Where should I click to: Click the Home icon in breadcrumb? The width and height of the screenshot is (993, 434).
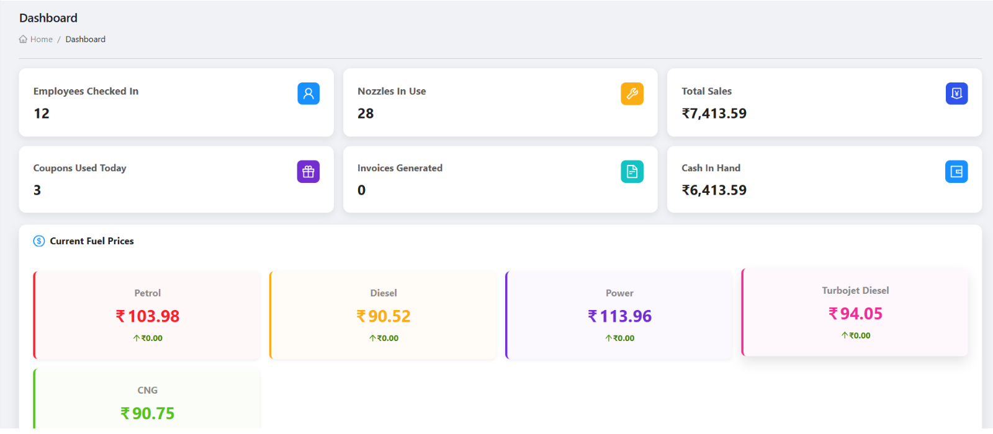click(x=23, y=39)
